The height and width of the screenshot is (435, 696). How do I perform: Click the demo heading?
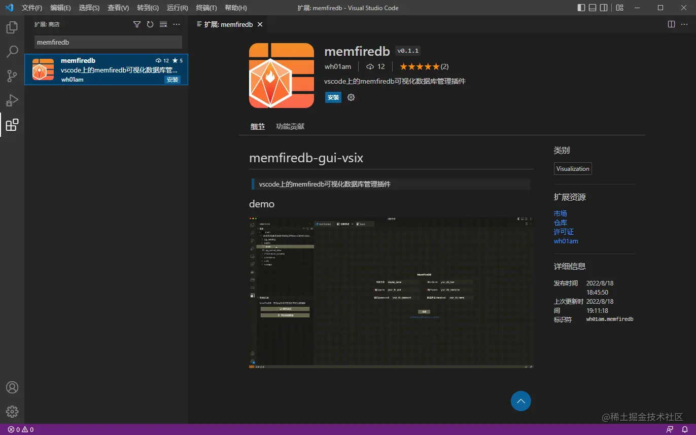(x=262, y=204)
